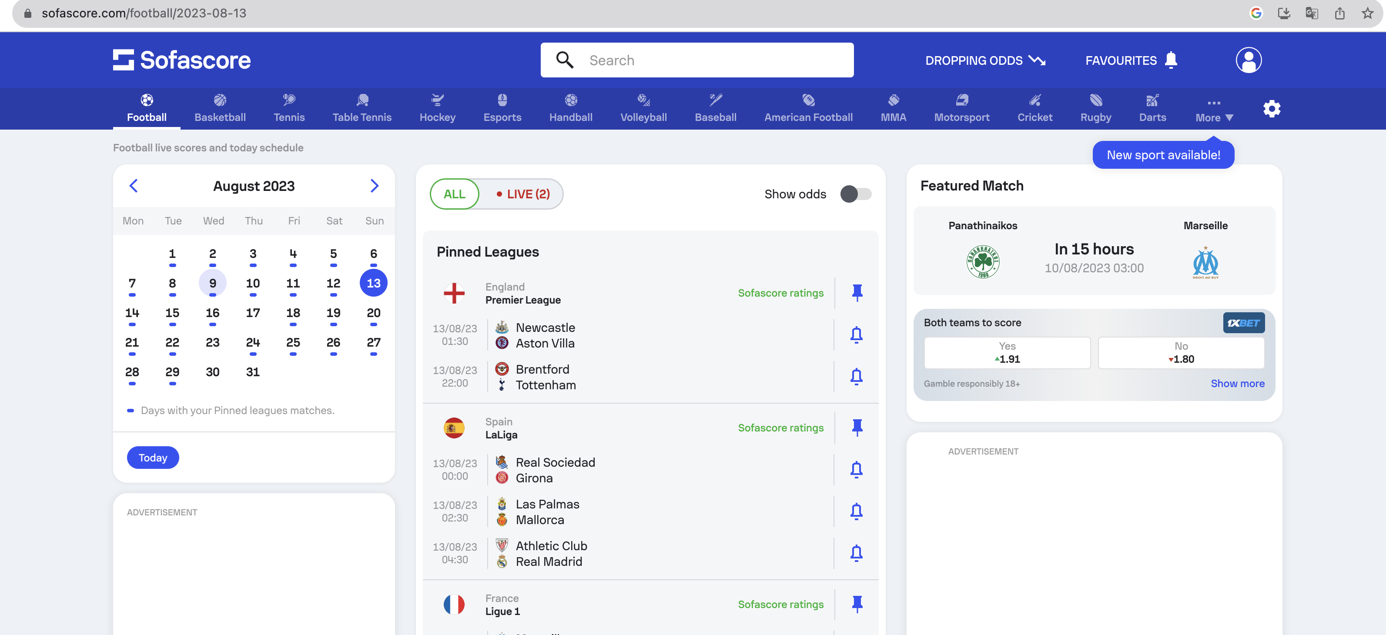Switch filter to LIVE (2) matches
Viewport: 1386px width, 635px height.
522,194
